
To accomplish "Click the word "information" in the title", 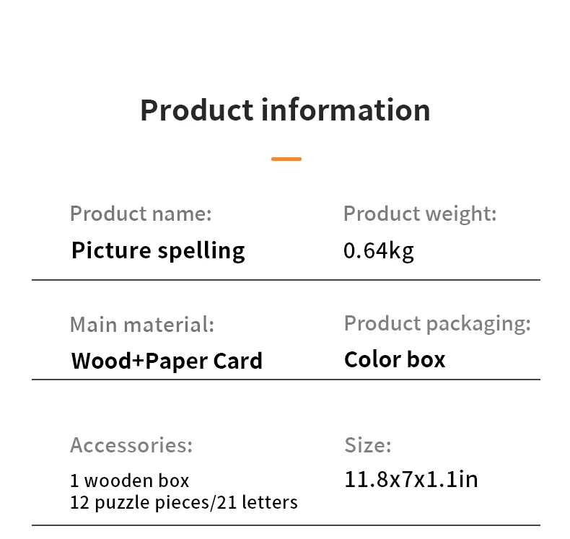I will click(346, 110).
